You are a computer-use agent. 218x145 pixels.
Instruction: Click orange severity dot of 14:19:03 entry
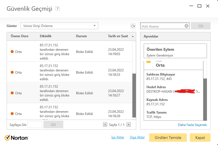(x=12, y=52)
